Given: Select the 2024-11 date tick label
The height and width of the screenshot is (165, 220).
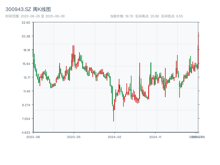Looking at the screenshot, I should click(x=155, y=137).
